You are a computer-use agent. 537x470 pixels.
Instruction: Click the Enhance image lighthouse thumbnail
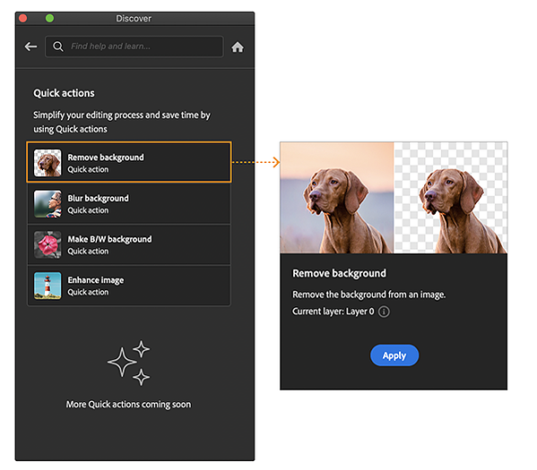tap(48, 286)
